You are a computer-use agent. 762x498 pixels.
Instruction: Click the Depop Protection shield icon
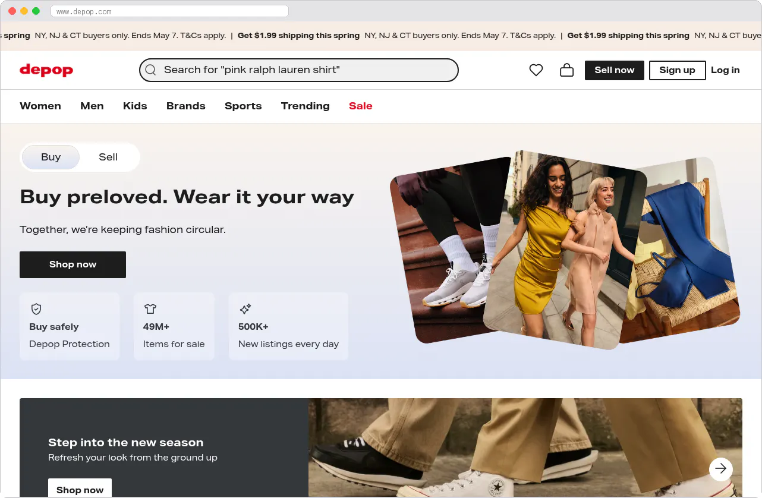point(36,309)
